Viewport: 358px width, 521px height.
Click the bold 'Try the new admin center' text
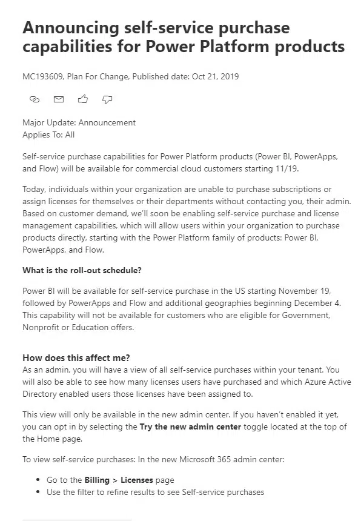[x=190, y=426]
